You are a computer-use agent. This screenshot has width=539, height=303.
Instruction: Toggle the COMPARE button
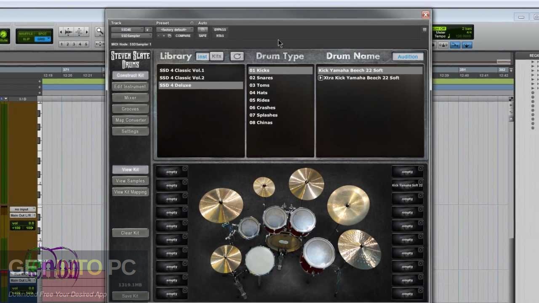point(183,36)
